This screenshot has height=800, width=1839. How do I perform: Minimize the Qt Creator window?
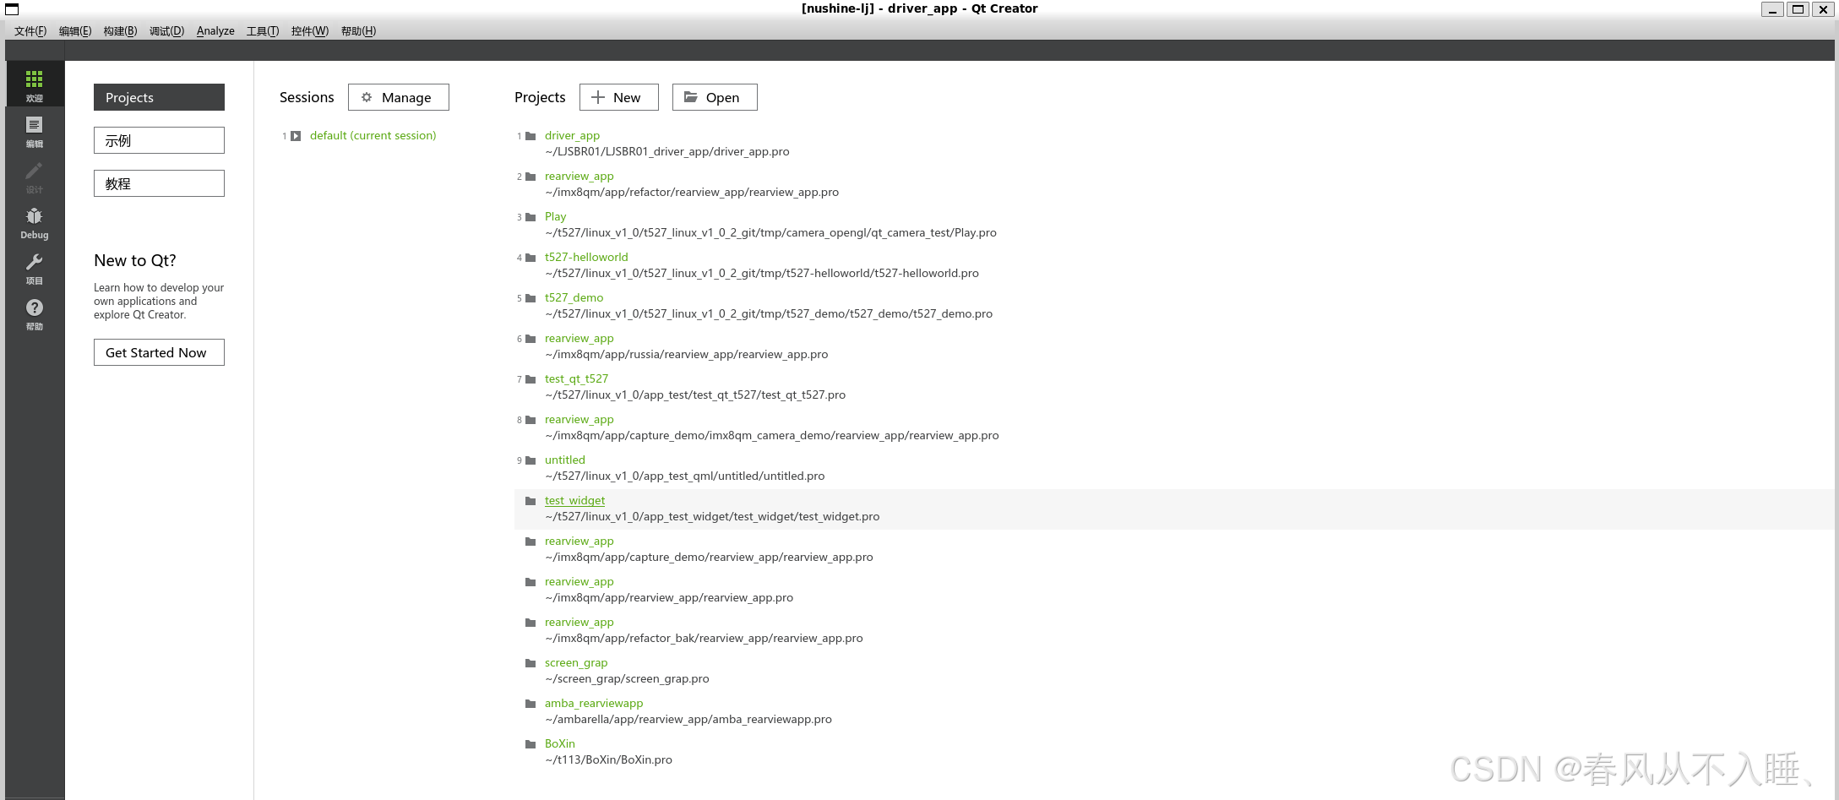click(1772, 9)
